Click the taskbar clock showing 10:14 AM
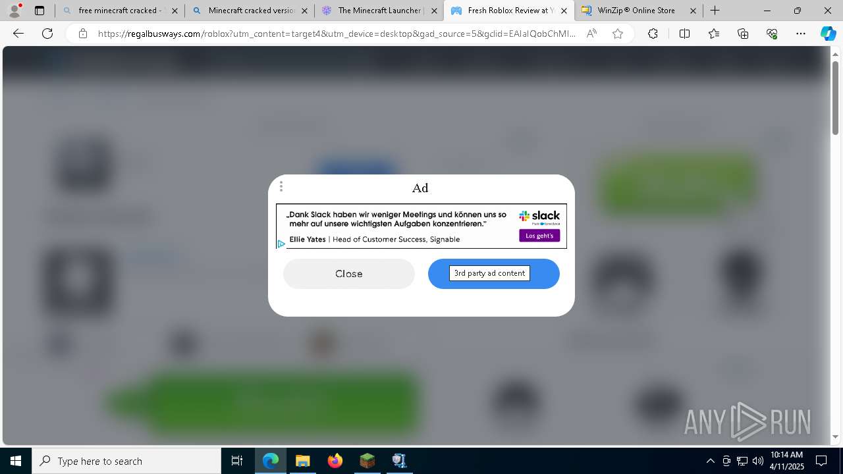Image resolution: width=843 pixels, height=474 pixels. coord(787,461)
